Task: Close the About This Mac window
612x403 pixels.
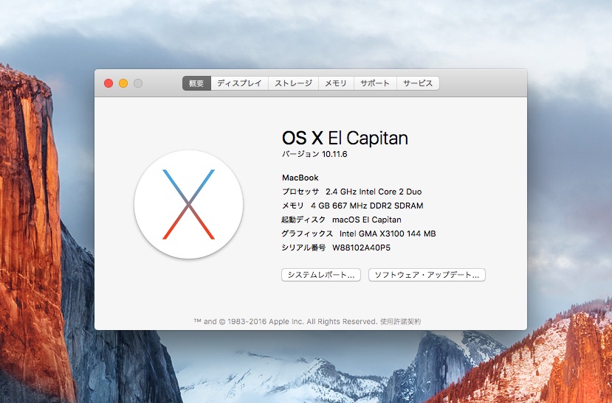Action: point(109,83)
